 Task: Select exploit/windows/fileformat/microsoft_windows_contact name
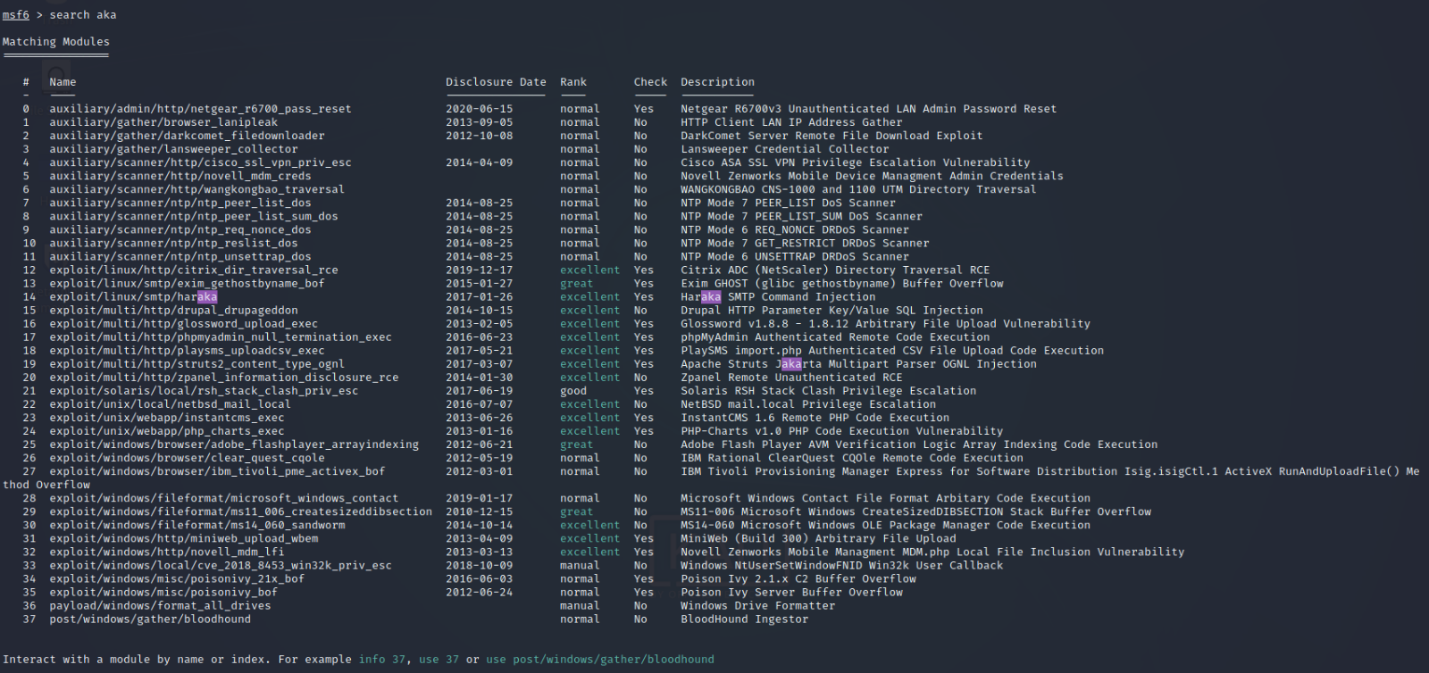tap(224, 498)
